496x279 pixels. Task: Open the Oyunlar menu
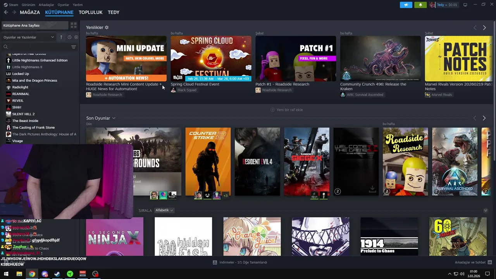pyautogui.click(x=64, y=5)
